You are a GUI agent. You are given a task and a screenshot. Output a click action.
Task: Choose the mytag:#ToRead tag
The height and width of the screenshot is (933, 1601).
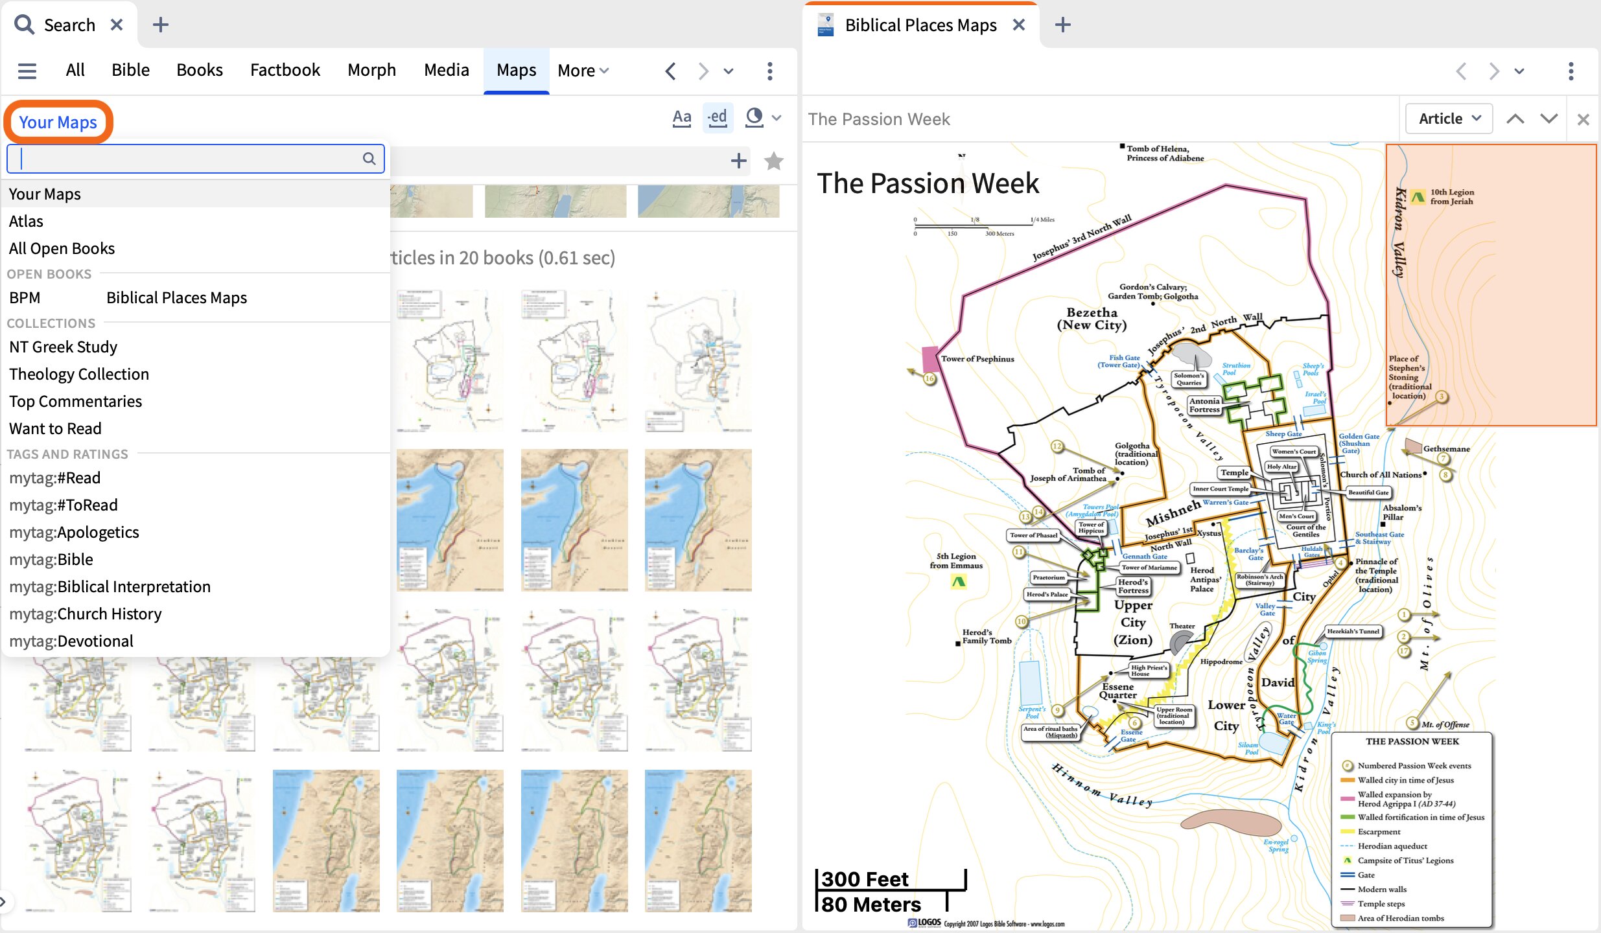tap(196, 505)
